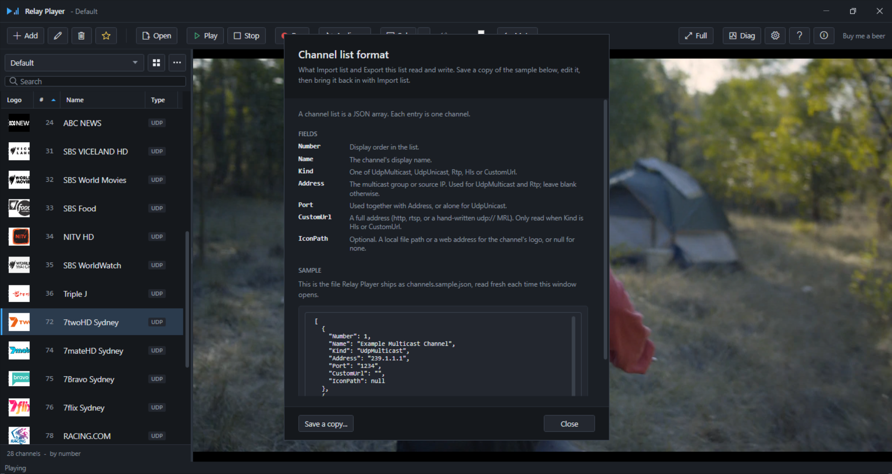Screen dimensions: 892x474
Task: Select the 7Bravo Sydney channel
Action: [92, 379]
